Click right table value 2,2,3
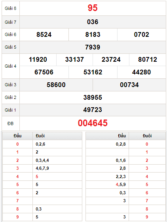Image resolution: width=167 pixels, height=222 pixels. coord(121,176)
